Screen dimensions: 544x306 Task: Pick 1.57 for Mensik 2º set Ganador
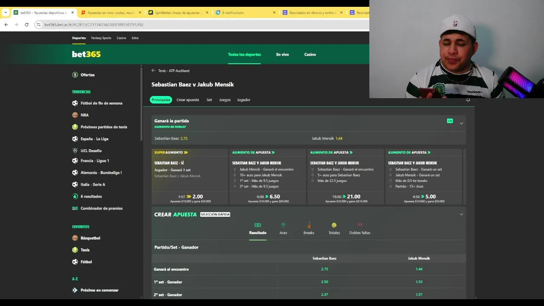(419, 295)
